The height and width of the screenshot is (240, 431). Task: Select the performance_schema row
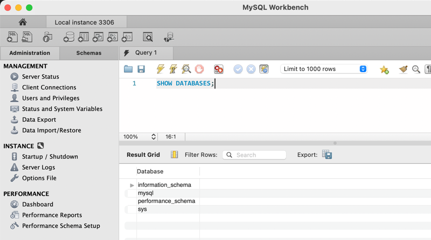166,201
